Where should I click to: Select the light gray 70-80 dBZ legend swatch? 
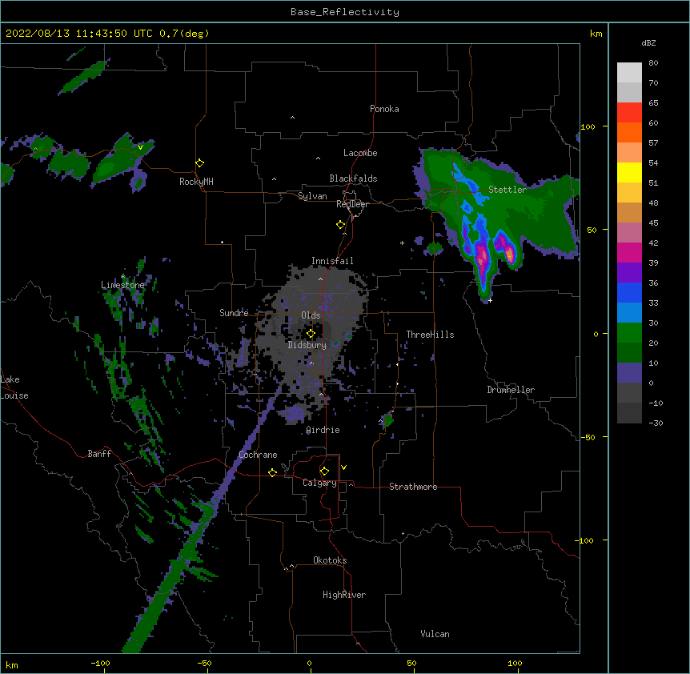(629, 73)
